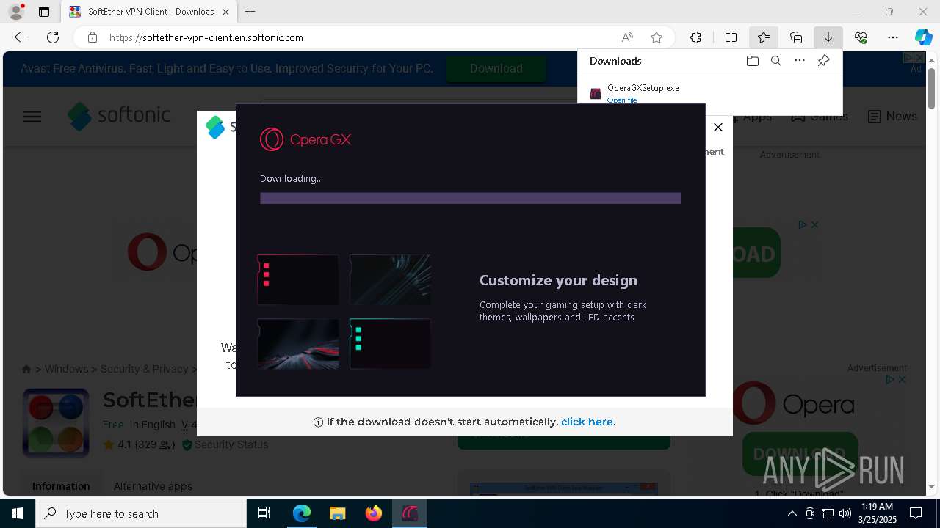Open the Windows Start menu
The image size is (940, 528).
click(18, 513)
